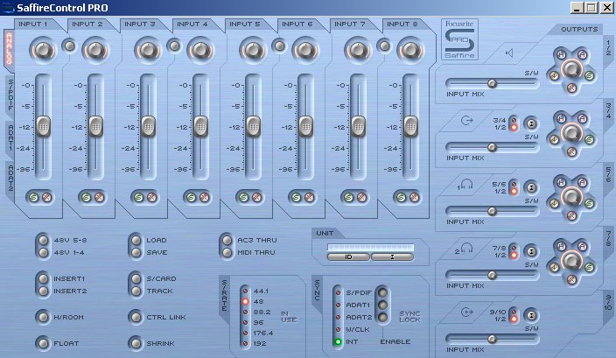
Task: Toggle 48V phantom power for inputs 5-8
Action: [43, 240]
